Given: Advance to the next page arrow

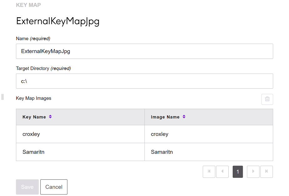Looking at the screenshot, I should 253,172.
